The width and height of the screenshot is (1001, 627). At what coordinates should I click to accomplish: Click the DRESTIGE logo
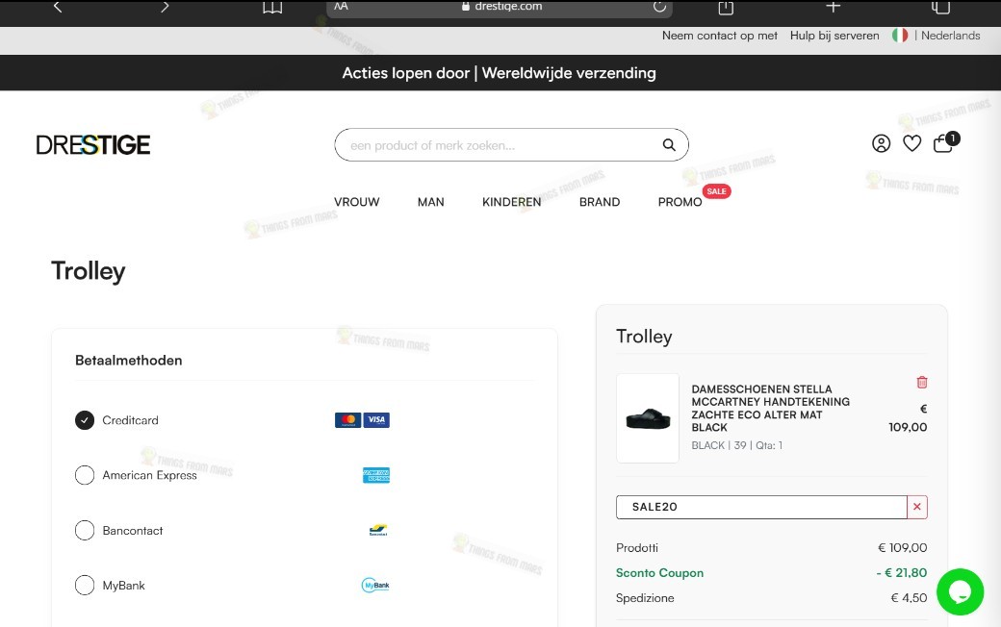tap(93, 145)
